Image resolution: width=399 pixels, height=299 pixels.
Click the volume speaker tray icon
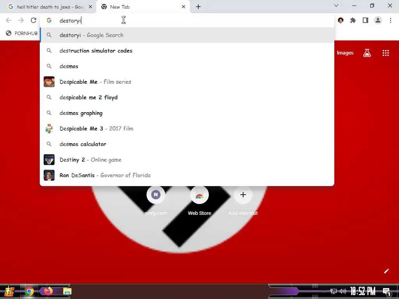[x=343, y=291]
